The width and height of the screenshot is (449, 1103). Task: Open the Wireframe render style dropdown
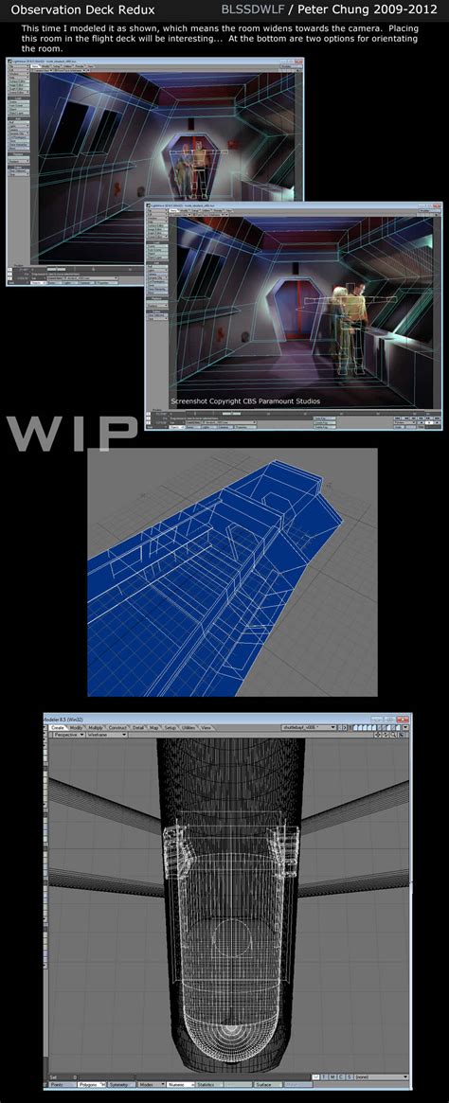coord(106,735)
